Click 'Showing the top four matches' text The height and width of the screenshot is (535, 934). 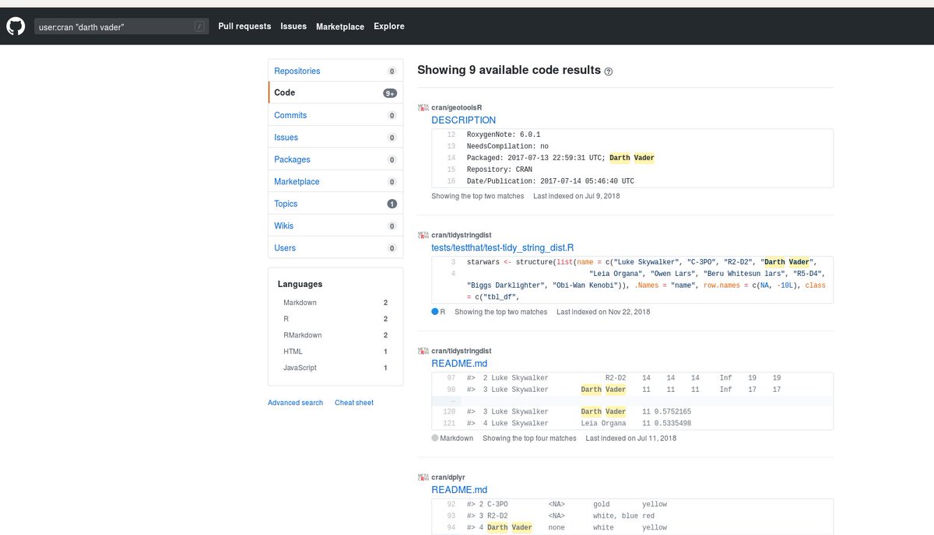pos(529,439)
